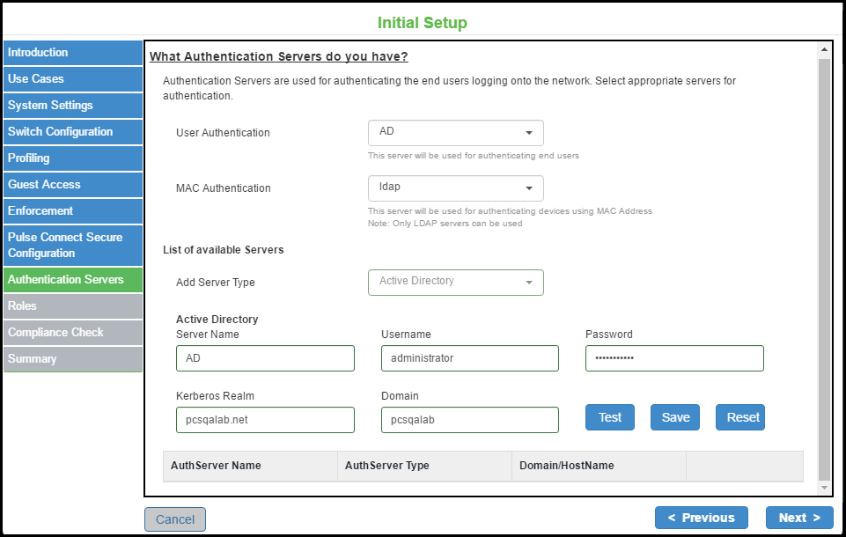
Task: Go back with the Previous button
Action: pos(701,518)
